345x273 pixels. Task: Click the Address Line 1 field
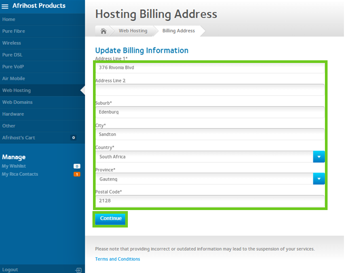[x=210, y=68]
